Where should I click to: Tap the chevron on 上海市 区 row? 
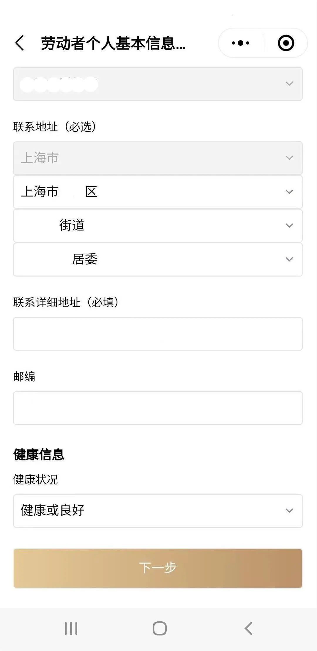(x=289, y=192)
